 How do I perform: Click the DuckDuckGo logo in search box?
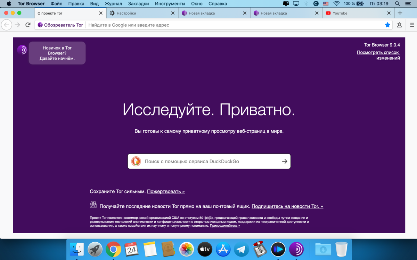click(136, 161)
